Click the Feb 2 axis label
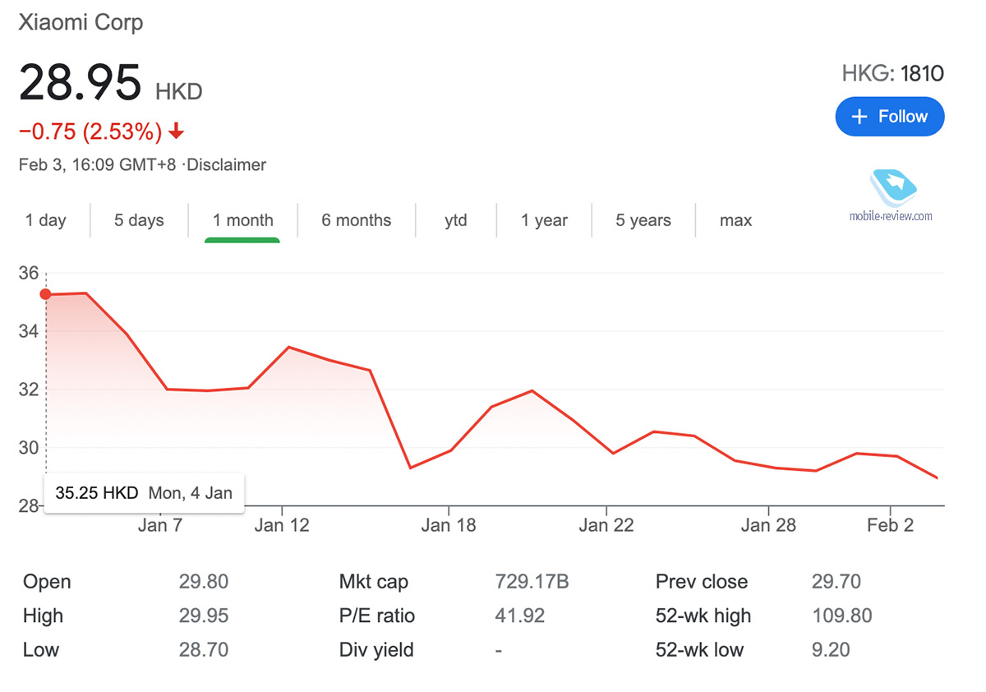The width and height of the screenshot is (986, 692). pos(890,525)
